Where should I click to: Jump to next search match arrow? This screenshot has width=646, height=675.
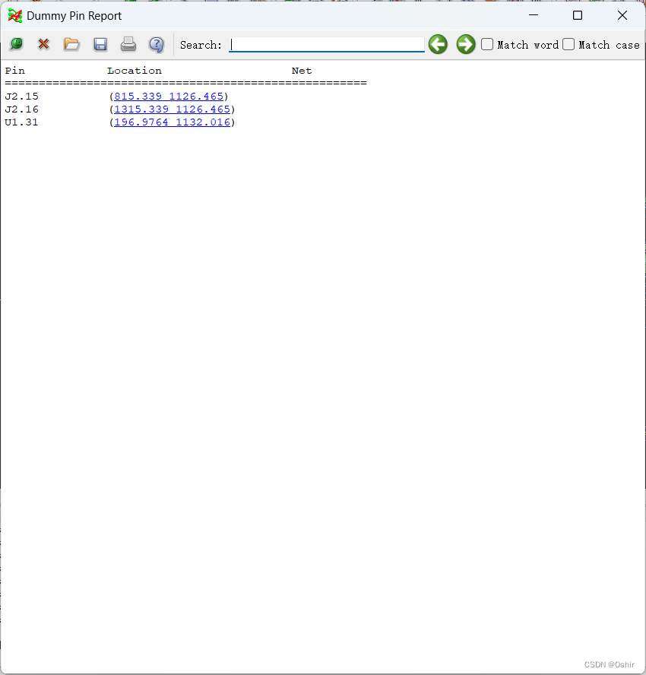[466, 44]
